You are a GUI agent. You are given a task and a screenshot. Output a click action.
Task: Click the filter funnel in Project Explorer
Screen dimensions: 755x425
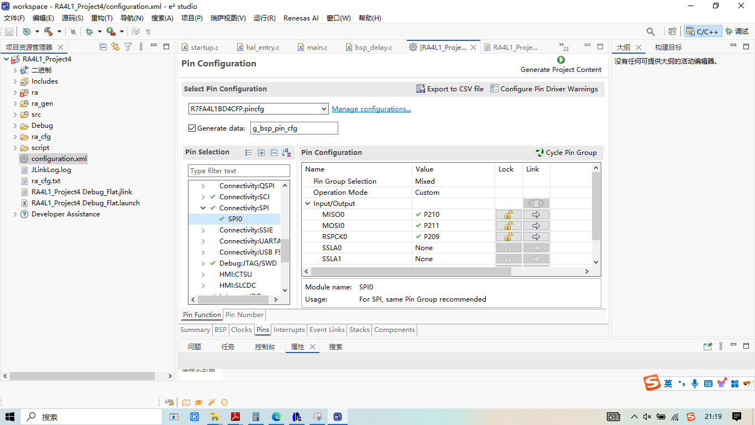[x=128, y=47]
